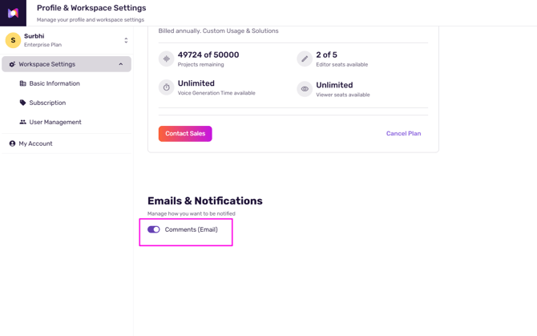This screenshot has width=537, height=336.
Task: Click the User Management people icon
Action: coord(22,122)
